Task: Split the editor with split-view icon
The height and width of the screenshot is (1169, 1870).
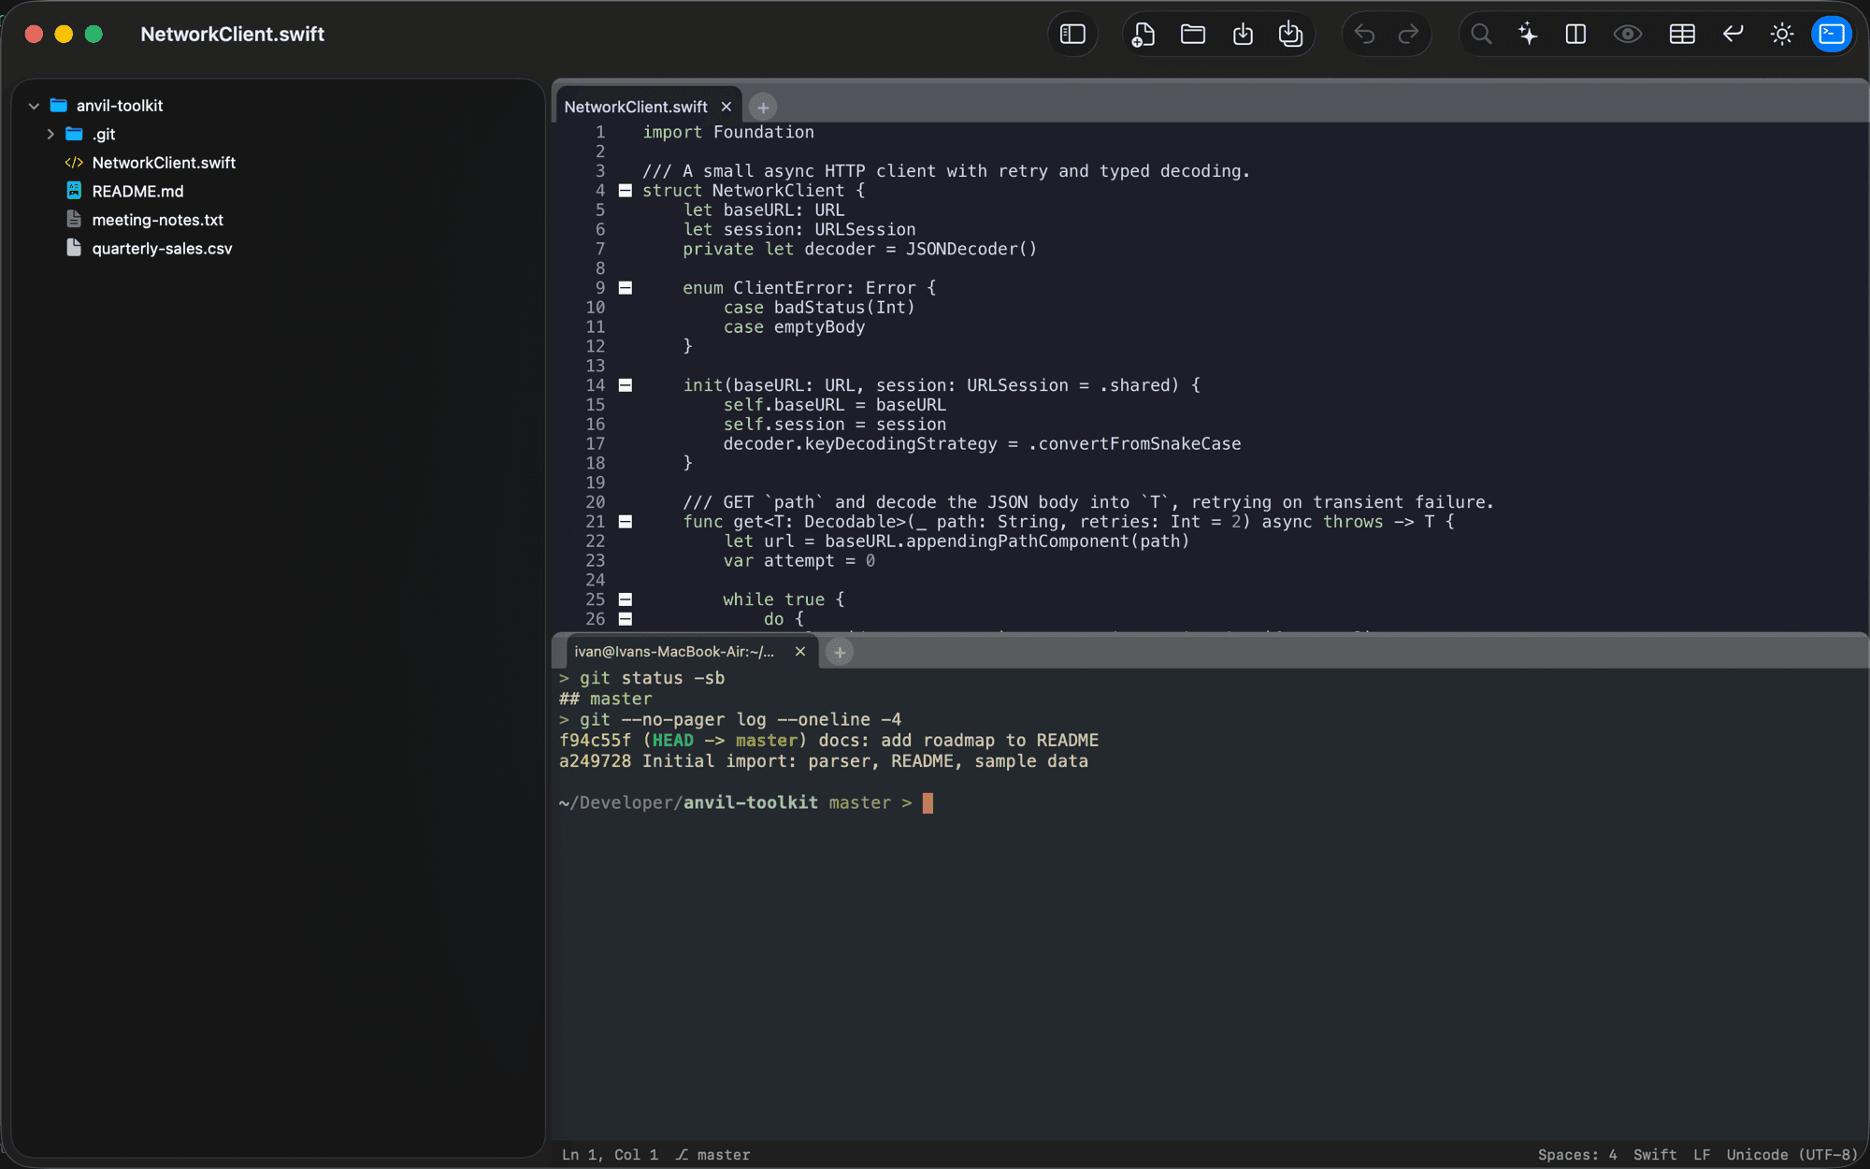Action: coord(1575,35)
